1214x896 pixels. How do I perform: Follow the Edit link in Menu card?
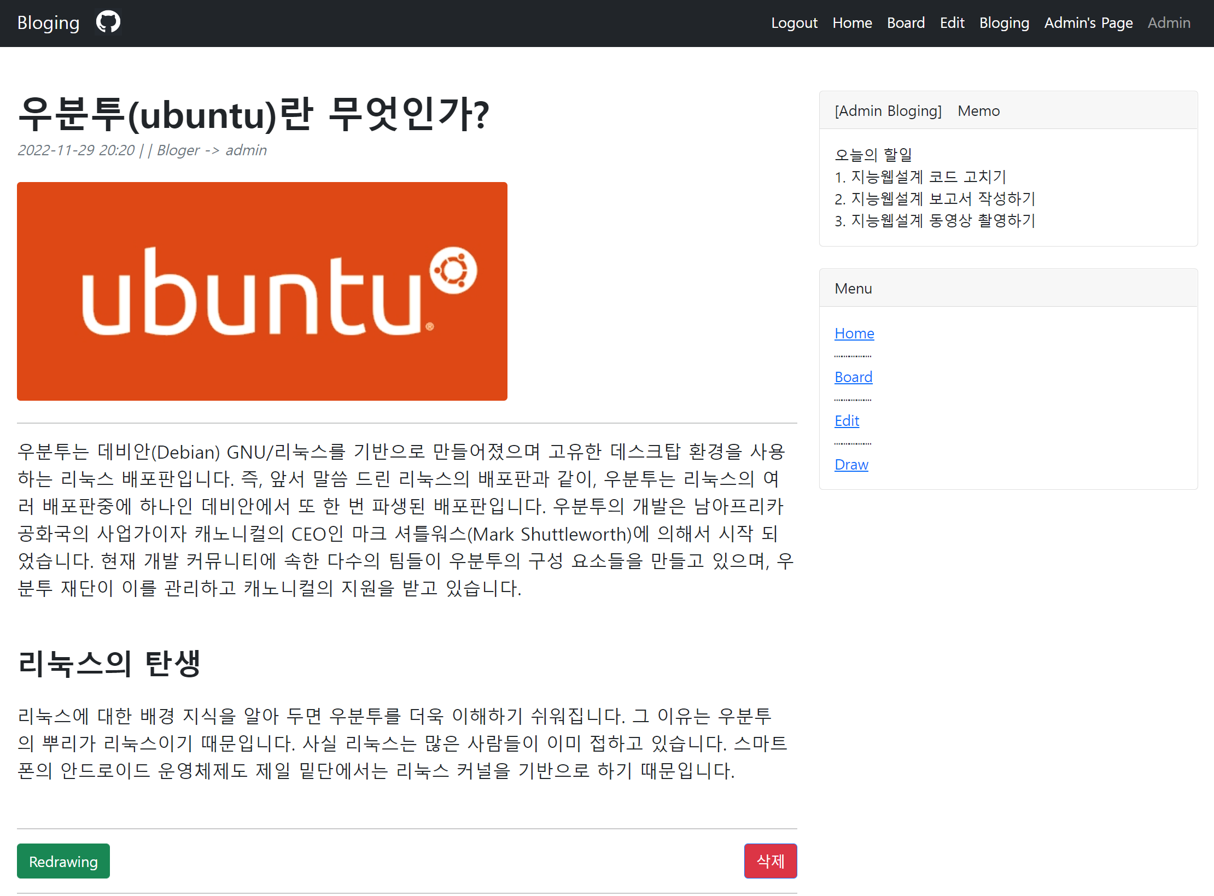[x=847, y=421]
